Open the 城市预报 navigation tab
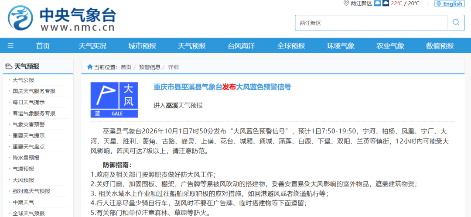 tap(142, 46)
